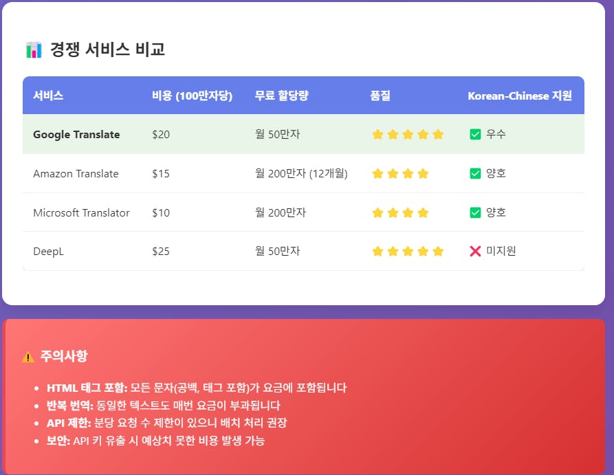Click the Korean-Chinese 지원 column header
Image resolution: width=614 pixels, height=475 pixels.
(520, 96)
